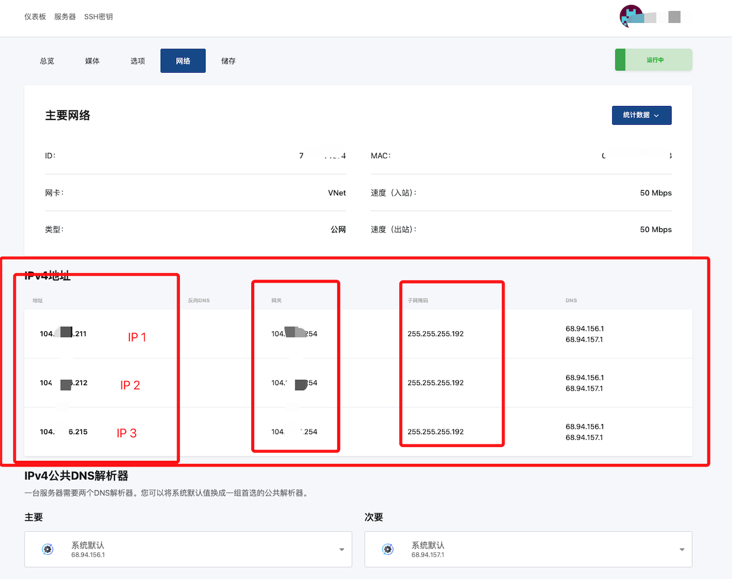
Task: Click the green 运行中 status button
Action: pos(654,60)
